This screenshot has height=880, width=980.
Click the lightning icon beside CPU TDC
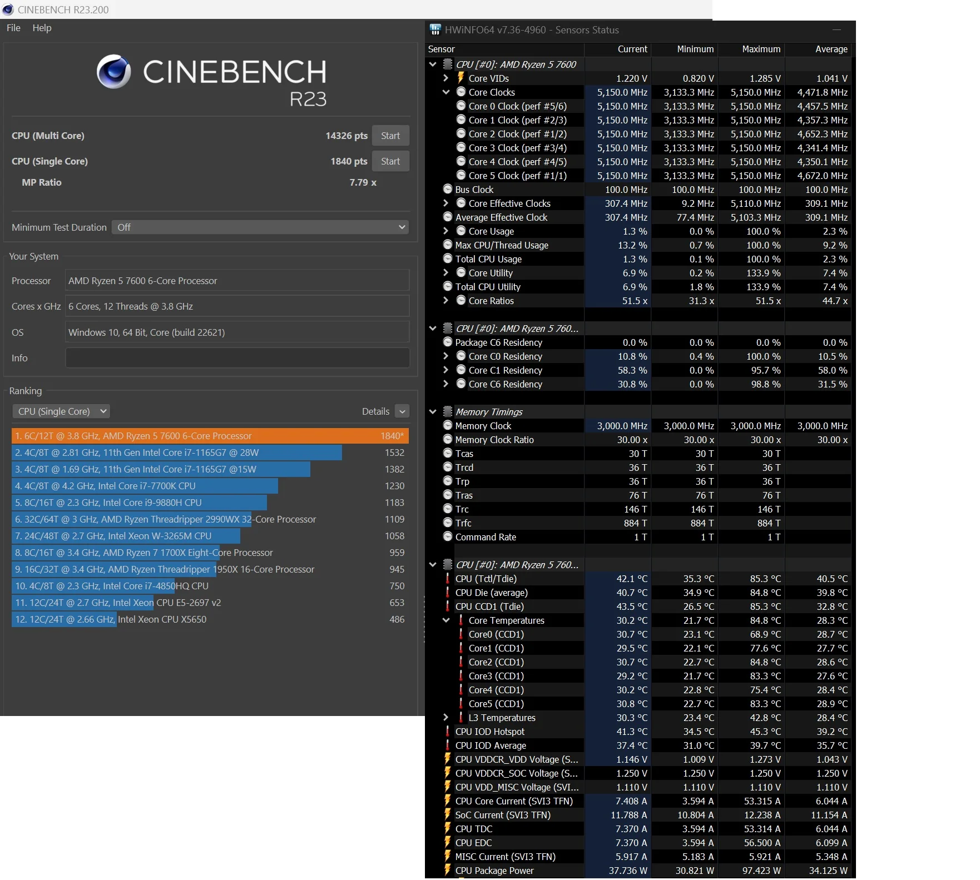448,828
